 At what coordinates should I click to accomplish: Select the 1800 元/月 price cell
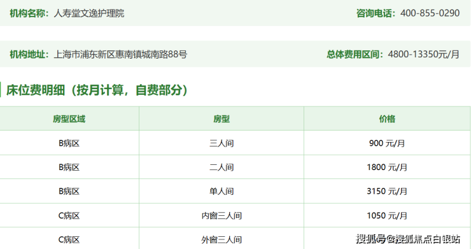(387, 167)
